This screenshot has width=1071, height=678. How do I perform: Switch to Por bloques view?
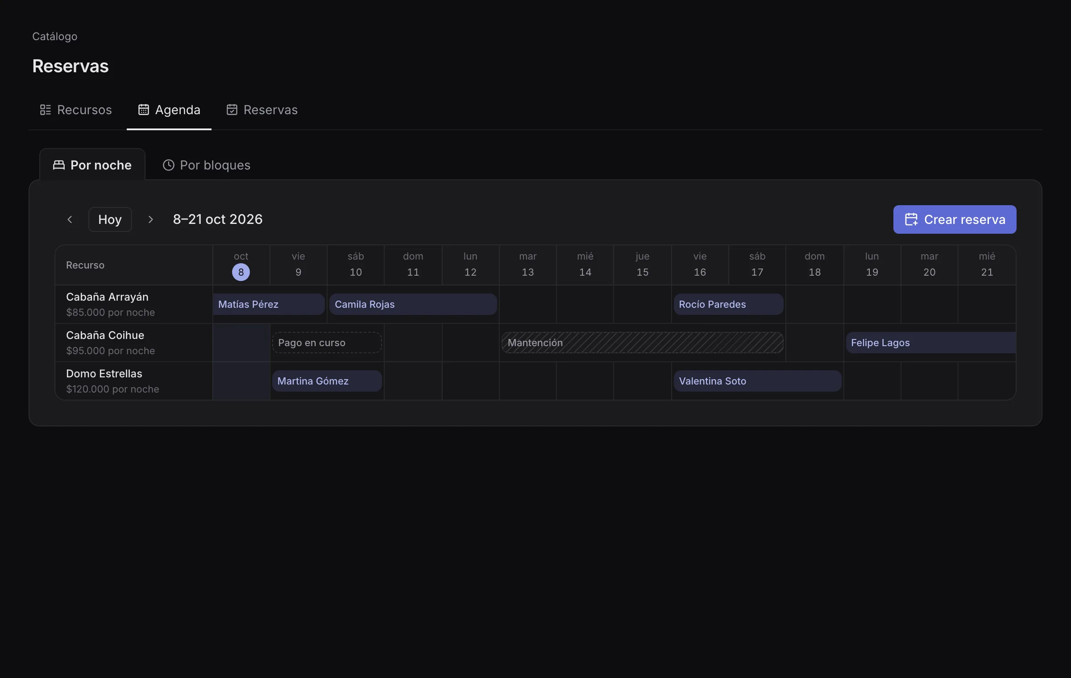206,165
